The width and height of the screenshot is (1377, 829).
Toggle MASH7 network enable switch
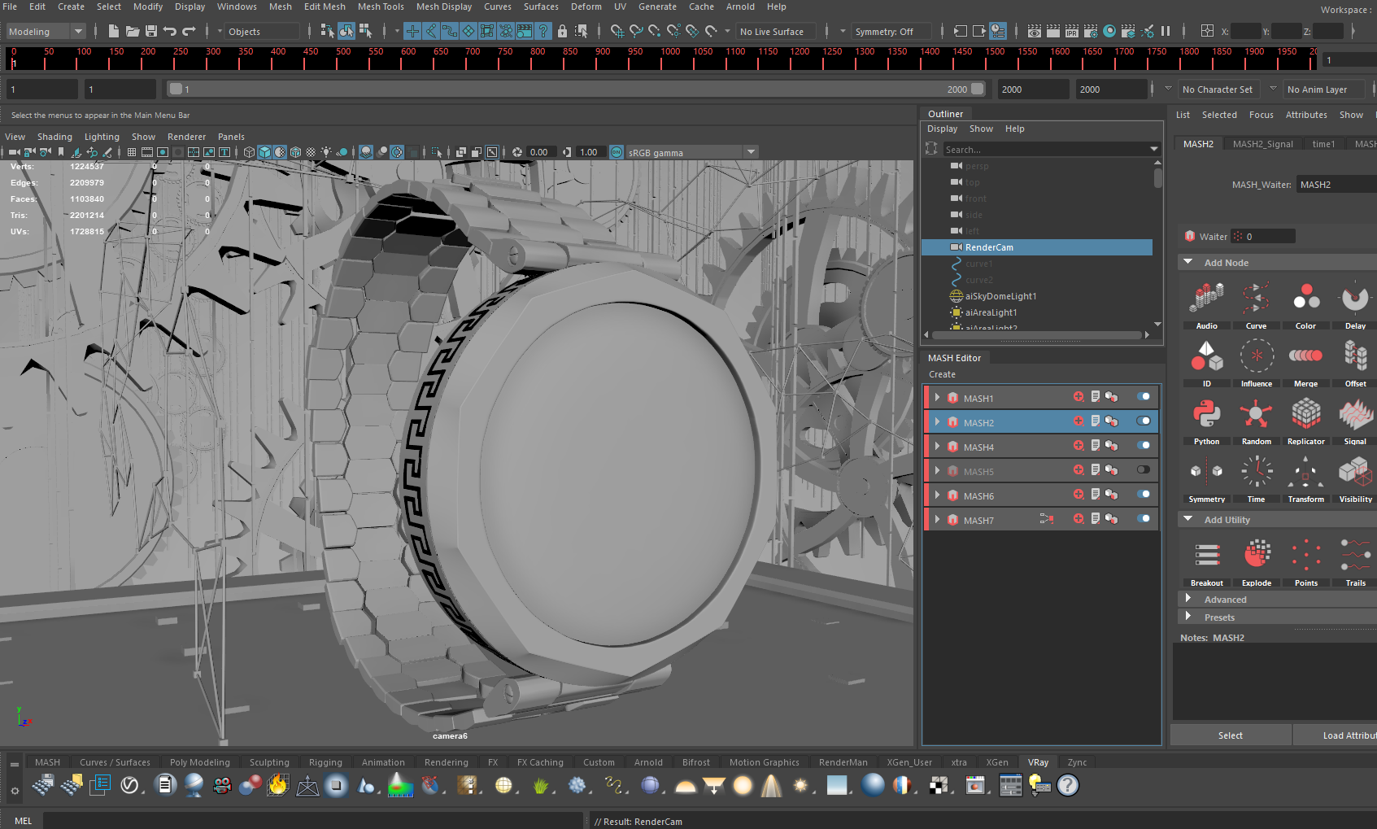[1144, 519]
